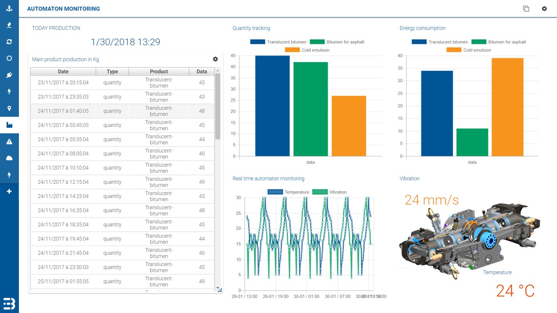Viewport: 557px width, 313px height.
Task: Click the plus icon to add item
Action: (9, 192)
